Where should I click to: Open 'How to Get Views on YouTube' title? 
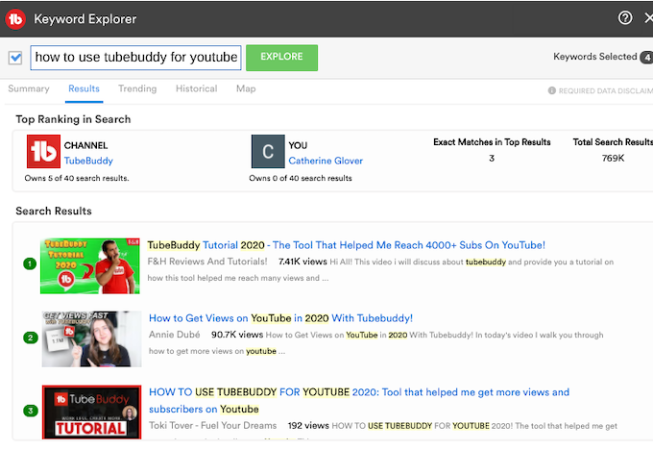click(280, 318)
